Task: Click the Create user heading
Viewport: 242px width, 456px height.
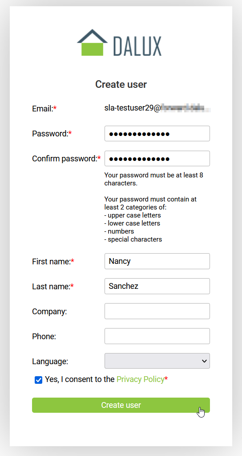Action: pos(121,84)
